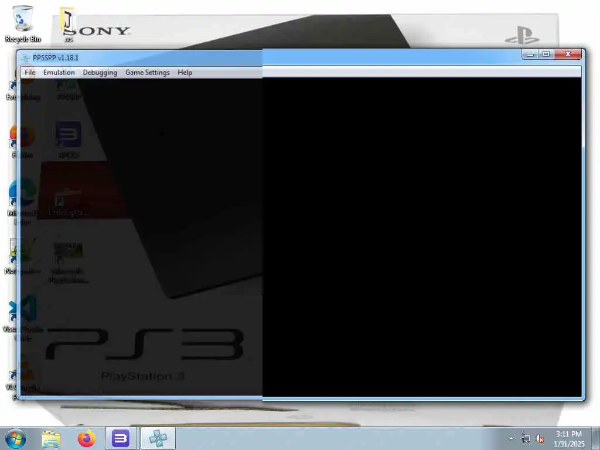
Task: Open the File menu in PPSSPP
Action: [x=30, y=72]
